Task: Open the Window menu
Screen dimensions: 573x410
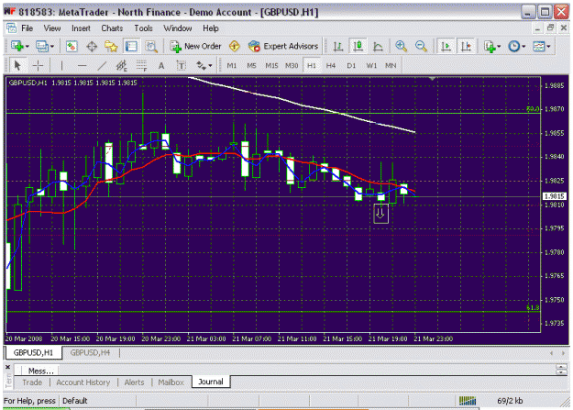Action: pyautogui.click(x=178, y=28)
